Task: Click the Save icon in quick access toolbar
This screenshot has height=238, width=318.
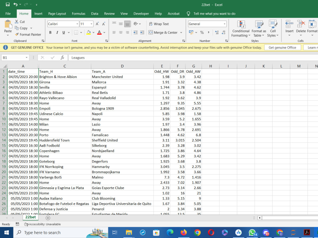Action: (8, 4)
